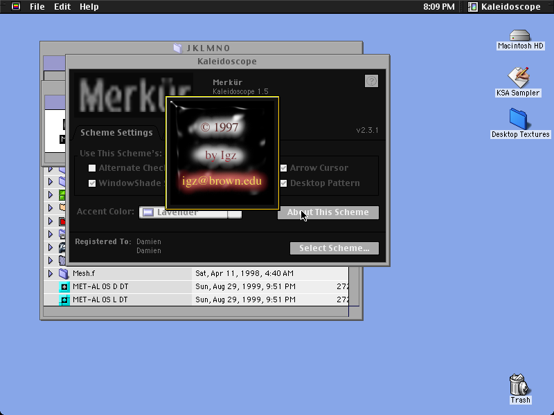Select the MET-AL OS L DT file icon
This screenshot has height=415, width=554.
[x=64, y=300]
